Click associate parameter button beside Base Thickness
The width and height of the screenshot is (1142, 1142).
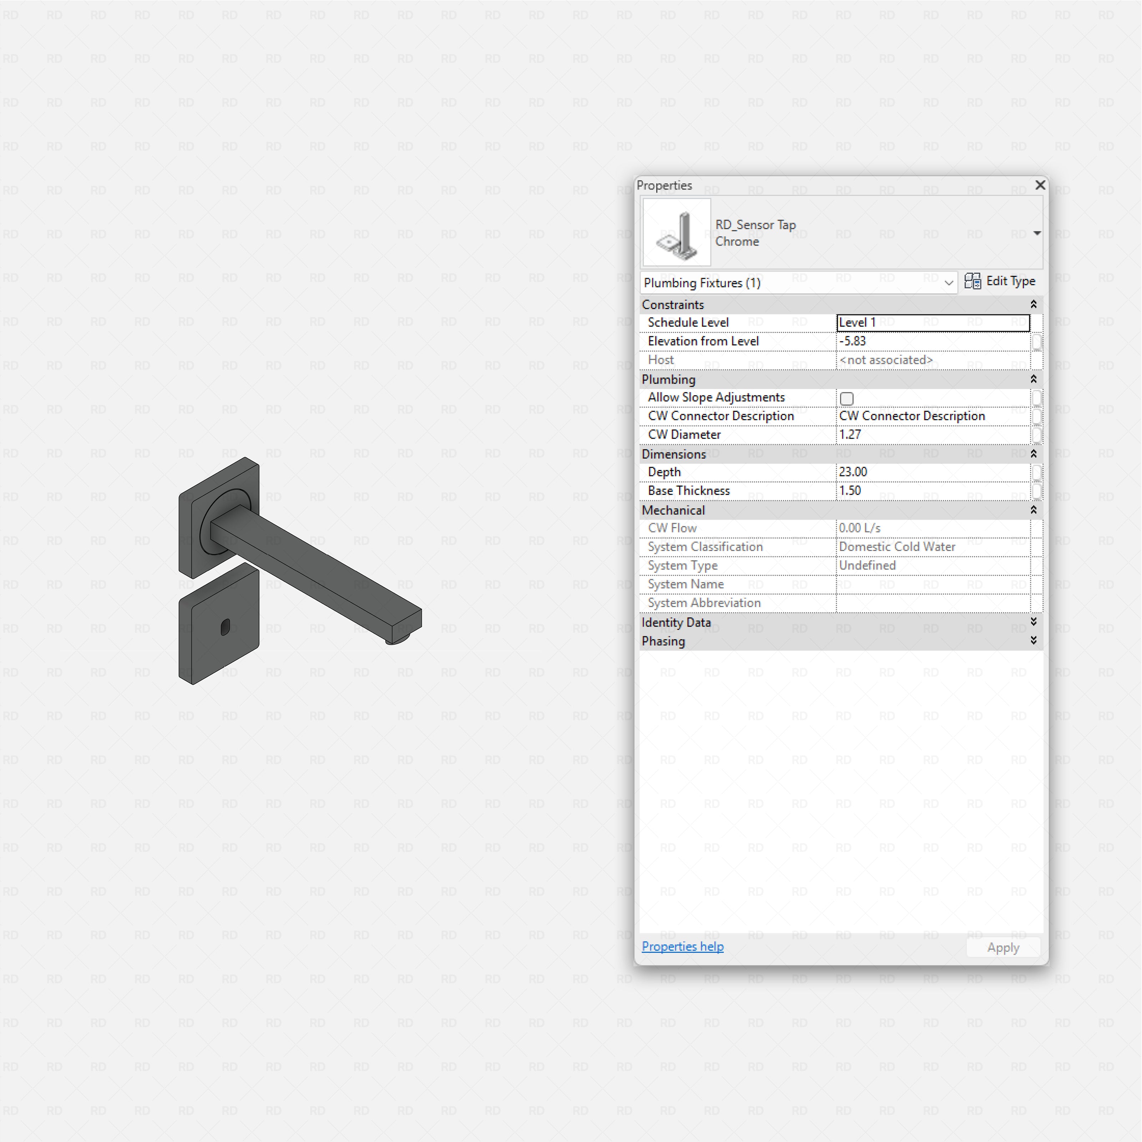(1036, 491)
